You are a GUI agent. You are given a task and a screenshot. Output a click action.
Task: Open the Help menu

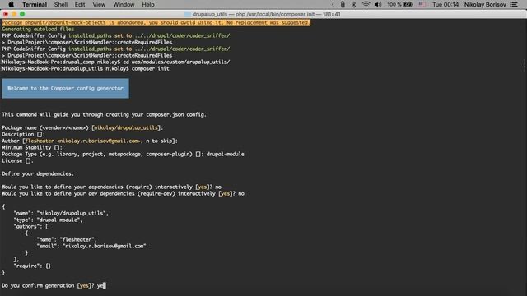[148, 4]
